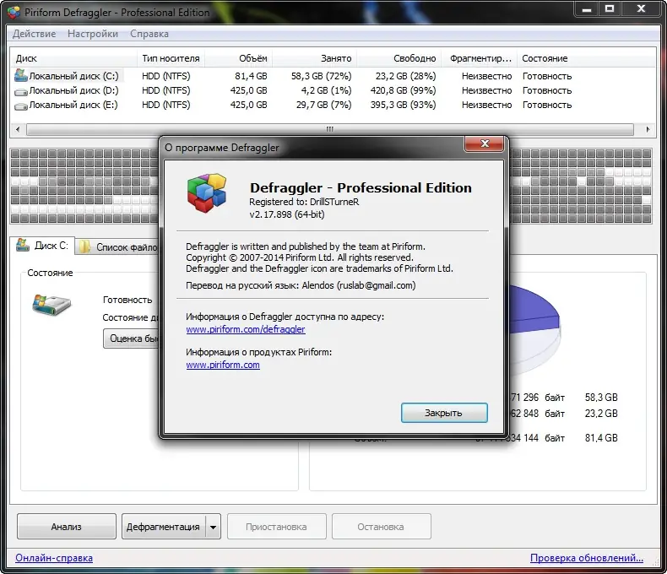Screen dimensions: 667x574
Task: Click the disk usage pie chart
Action: click(x=535, y=329)
